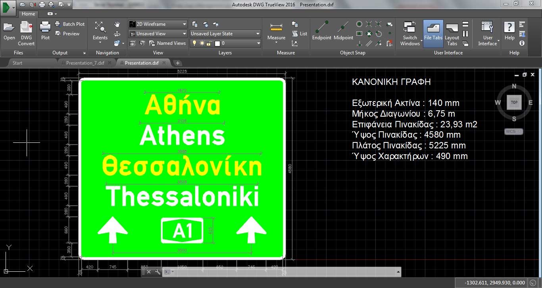Click the white layer color swatch
The width and height of the screenshot is (542, 288).
217,43
